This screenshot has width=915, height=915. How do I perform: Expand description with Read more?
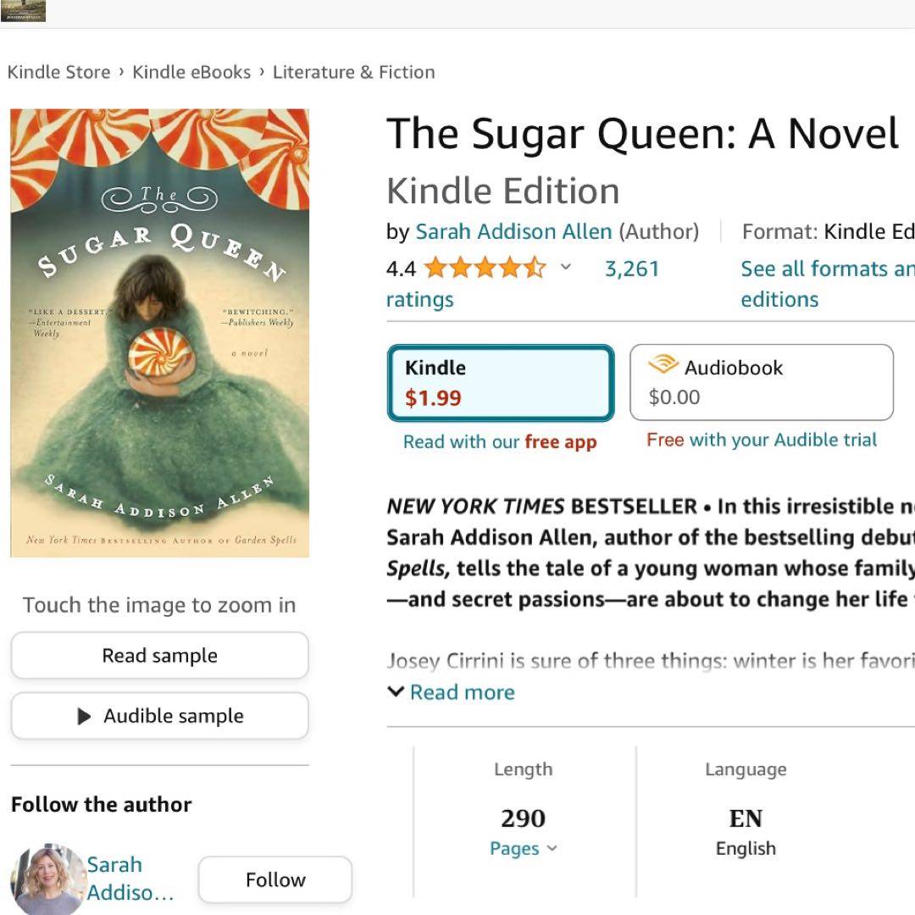461,692
